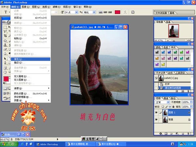Click the Text tool icon in options bar
This screenshot has height=147, width=196.
(6, 12)
